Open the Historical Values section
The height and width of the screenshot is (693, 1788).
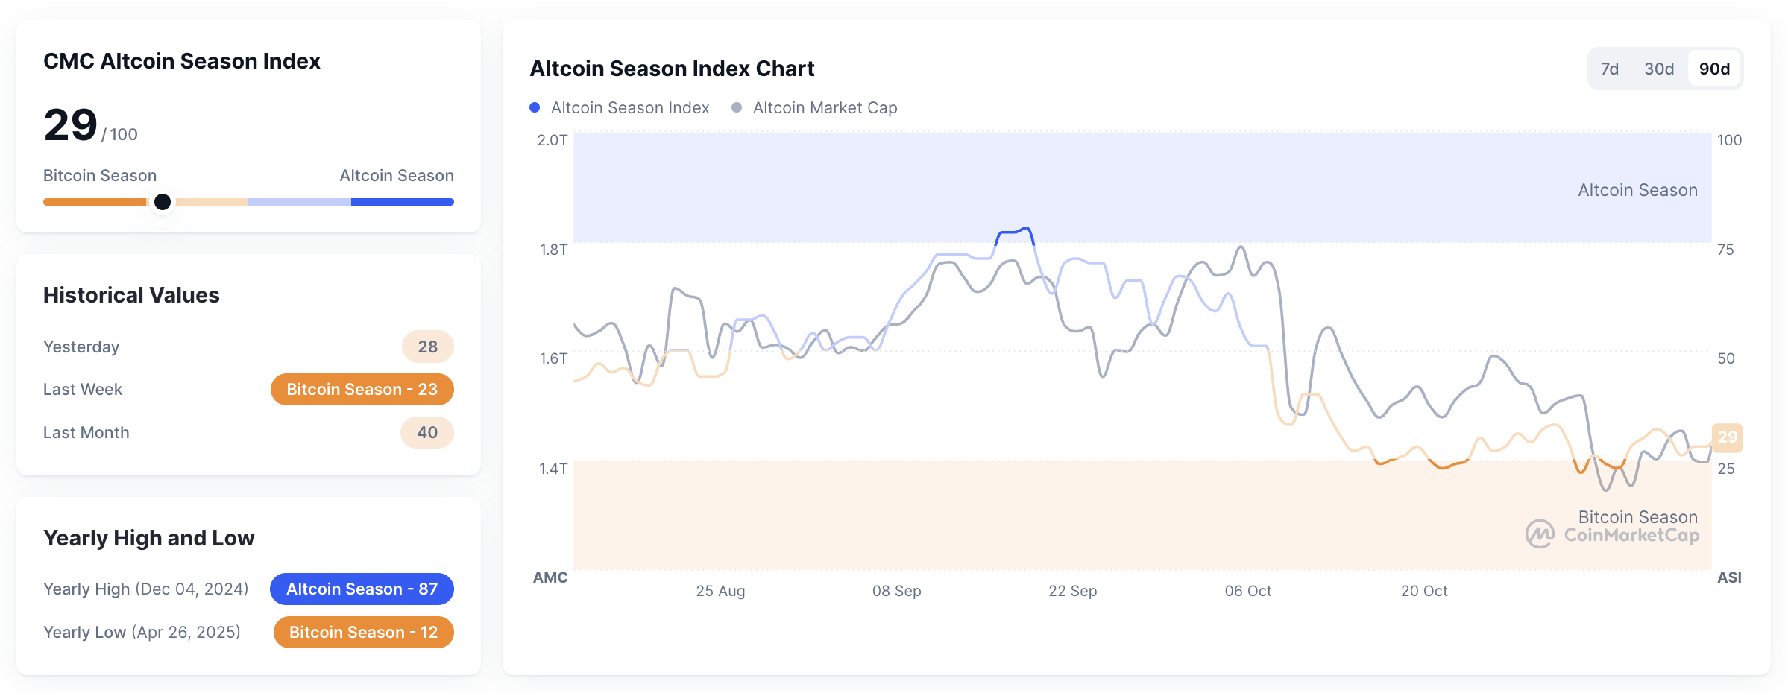click(x=131, y=294)
